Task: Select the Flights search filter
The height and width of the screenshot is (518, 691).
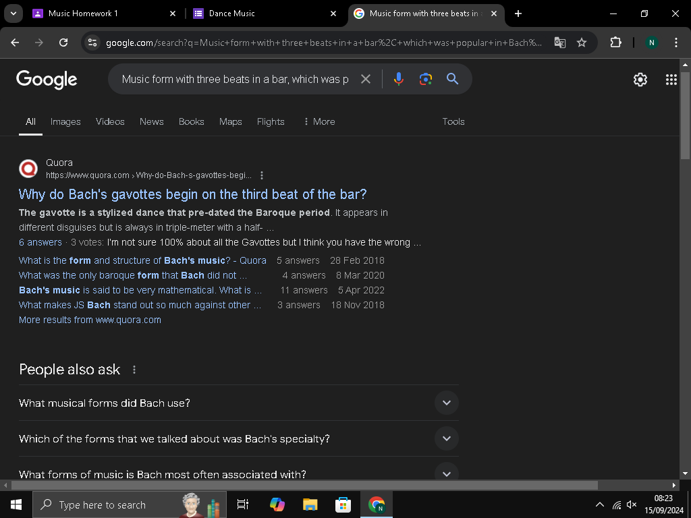Action: pos(271,121)
